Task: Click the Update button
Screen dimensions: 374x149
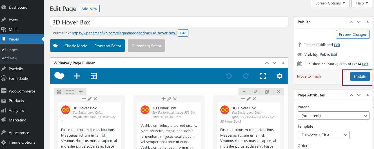Action: click(360, 76)
